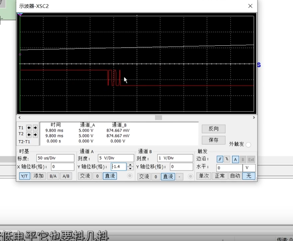Switch display mode to B/A
The width and height of the screenshot is (293, 241).
(53, 176)
